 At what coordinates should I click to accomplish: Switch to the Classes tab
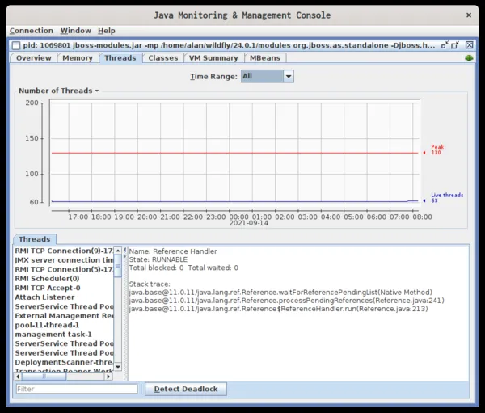click(163, 58)
